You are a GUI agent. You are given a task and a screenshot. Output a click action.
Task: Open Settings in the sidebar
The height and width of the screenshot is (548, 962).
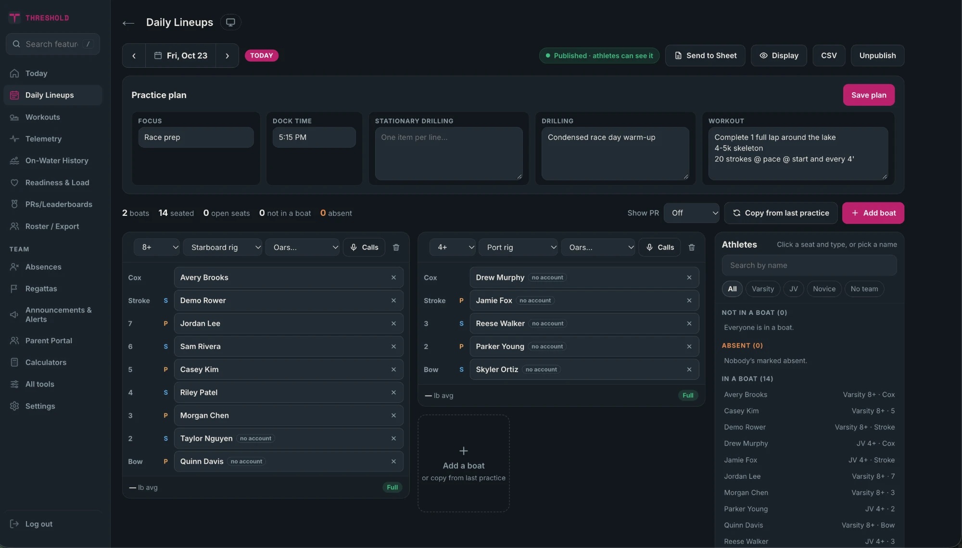53,406
